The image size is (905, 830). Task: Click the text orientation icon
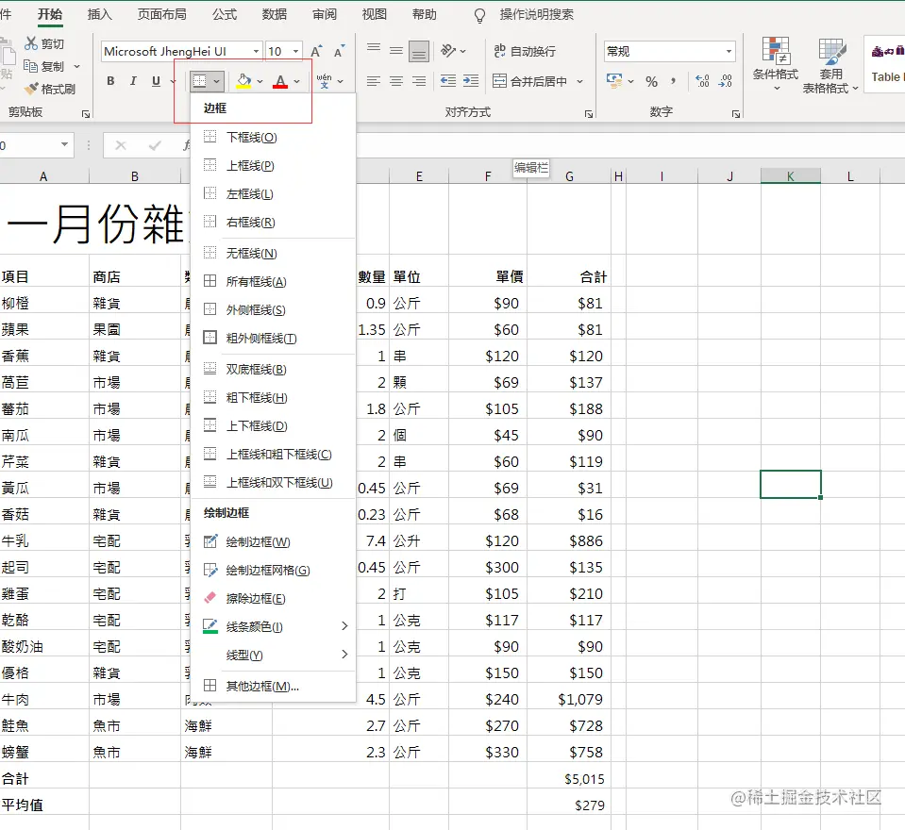[x=448, y=51]
